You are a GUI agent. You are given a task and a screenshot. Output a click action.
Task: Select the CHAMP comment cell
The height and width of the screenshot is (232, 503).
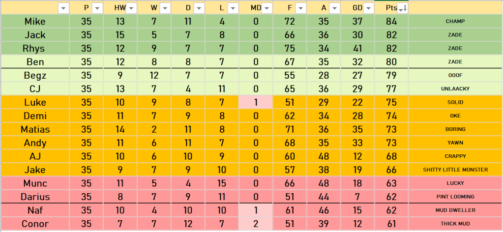(455, 22)
